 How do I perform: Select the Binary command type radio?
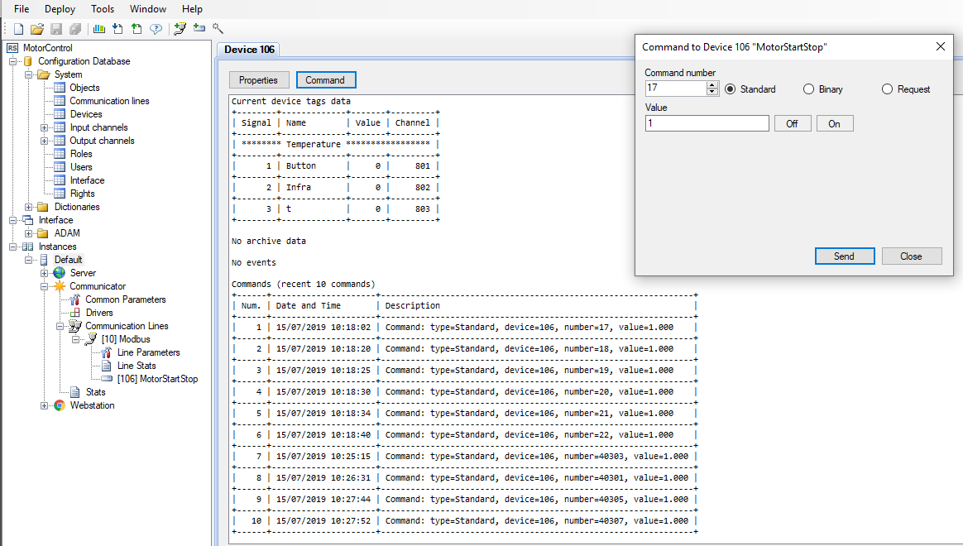[x=809, y=89]
